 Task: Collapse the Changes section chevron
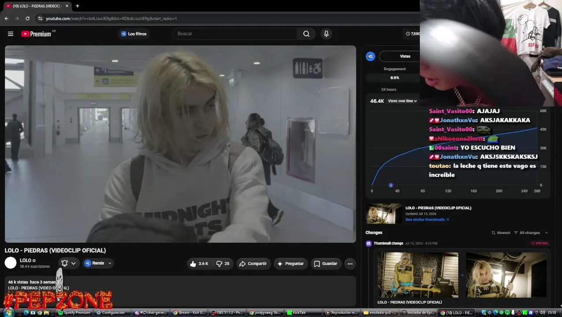(546, 233)
